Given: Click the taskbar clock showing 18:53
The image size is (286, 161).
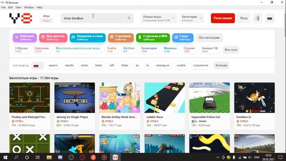Looking at the screenshot, I should coord(268,157).
